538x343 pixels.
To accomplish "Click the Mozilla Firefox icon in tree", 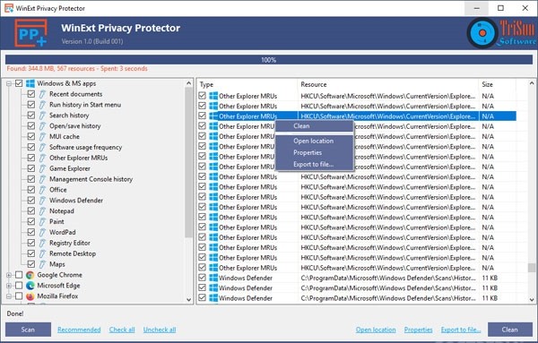I will (x=30, y=296).
